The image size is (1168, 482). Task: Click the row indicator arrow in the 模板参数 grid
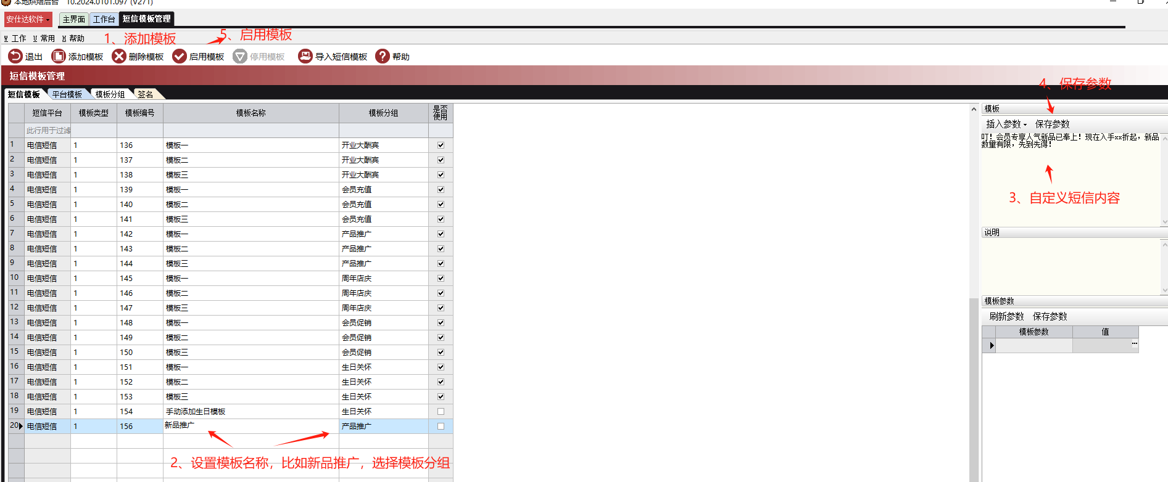coord(992,346)
